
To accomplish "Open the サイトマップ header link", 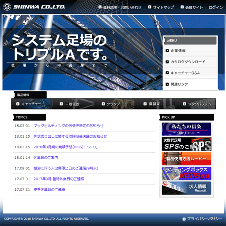I will pyautogui.click(x=163, y=7).
